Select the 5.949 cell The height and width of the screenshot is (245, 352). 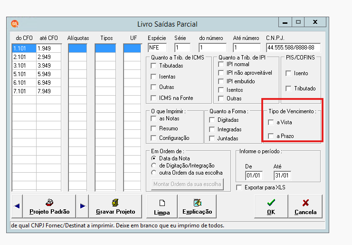click(x=49, y=74)
